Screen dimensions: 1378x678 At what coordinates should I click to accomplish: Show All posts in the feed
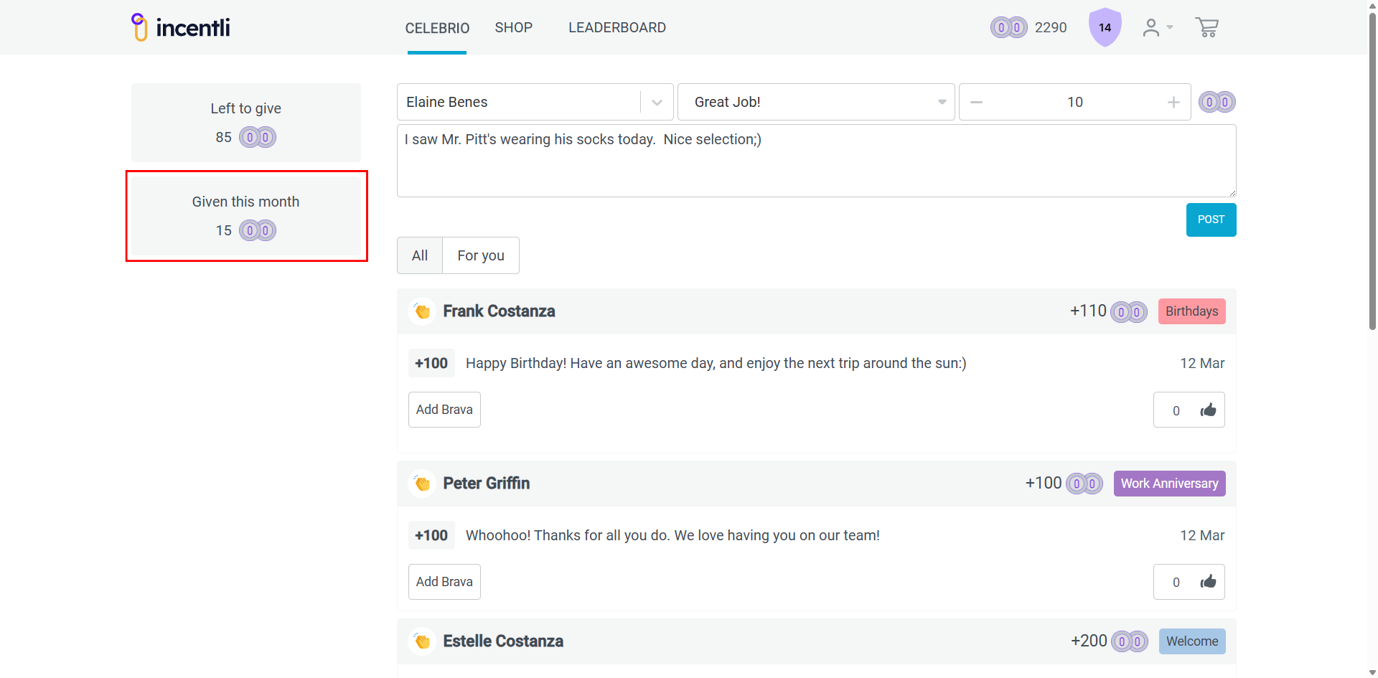pyautogui.click(x=420, y=255)
